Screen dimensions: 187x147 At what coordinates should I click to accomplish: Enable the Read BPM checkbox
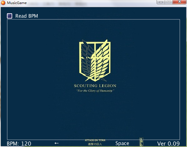pos(10,16)
